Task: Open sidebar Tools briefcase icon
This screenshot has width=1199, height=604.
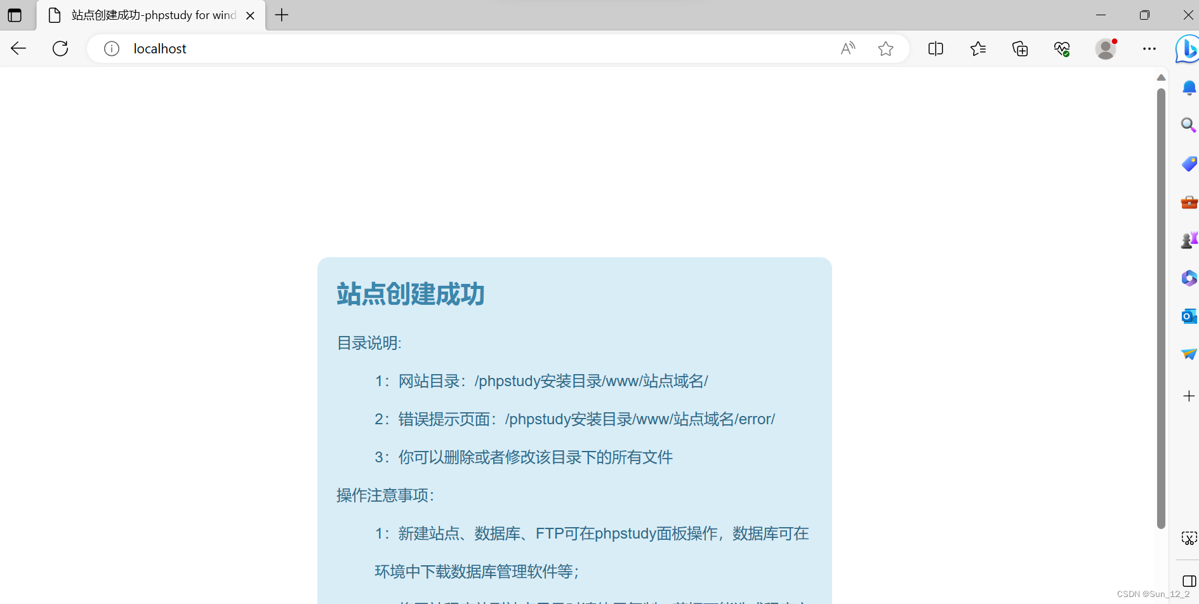Action: [x=1189, y=203]
